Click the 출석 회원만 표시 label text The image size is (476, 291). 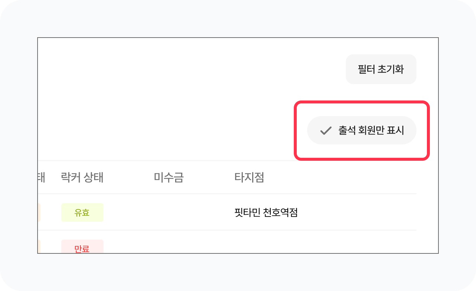(371, 130)
